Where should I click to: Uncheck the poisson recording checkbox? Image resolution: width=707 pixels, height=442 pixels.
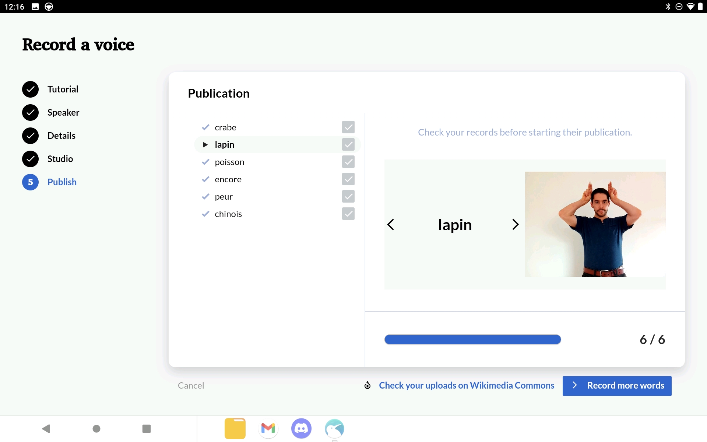[x=348, y=162]
